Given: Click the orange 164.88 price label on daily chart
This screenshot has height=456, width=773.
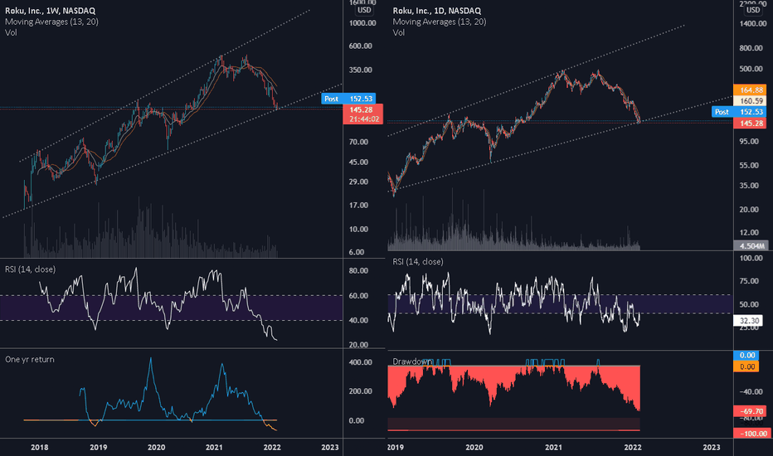Looking at the screenshot, I should (750, 90).
